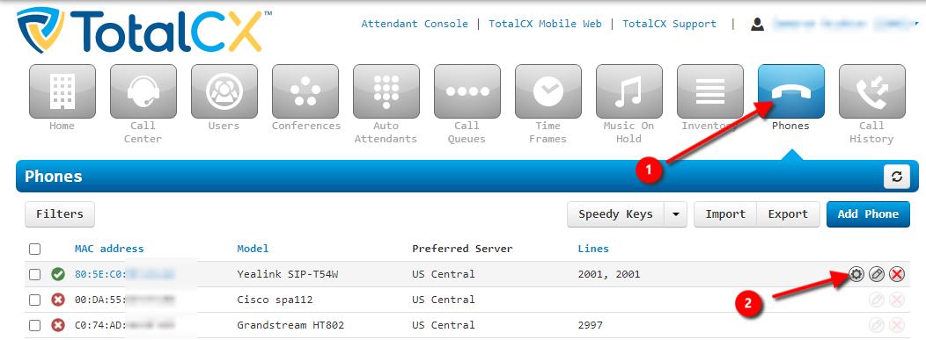Image resolution: width=926 pixels, height=340 pixels.
Task: Select the Phones handset icon
Action: point(790,92)
